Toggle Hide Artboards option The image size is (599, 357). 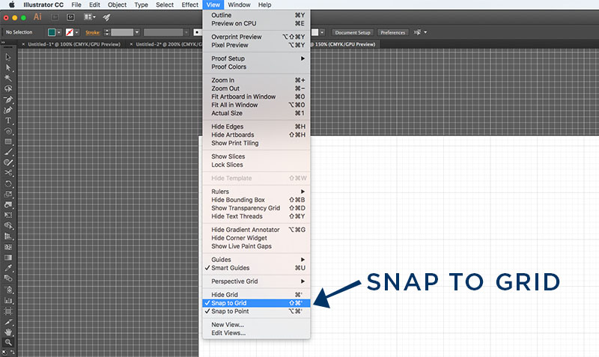(256, 135)
